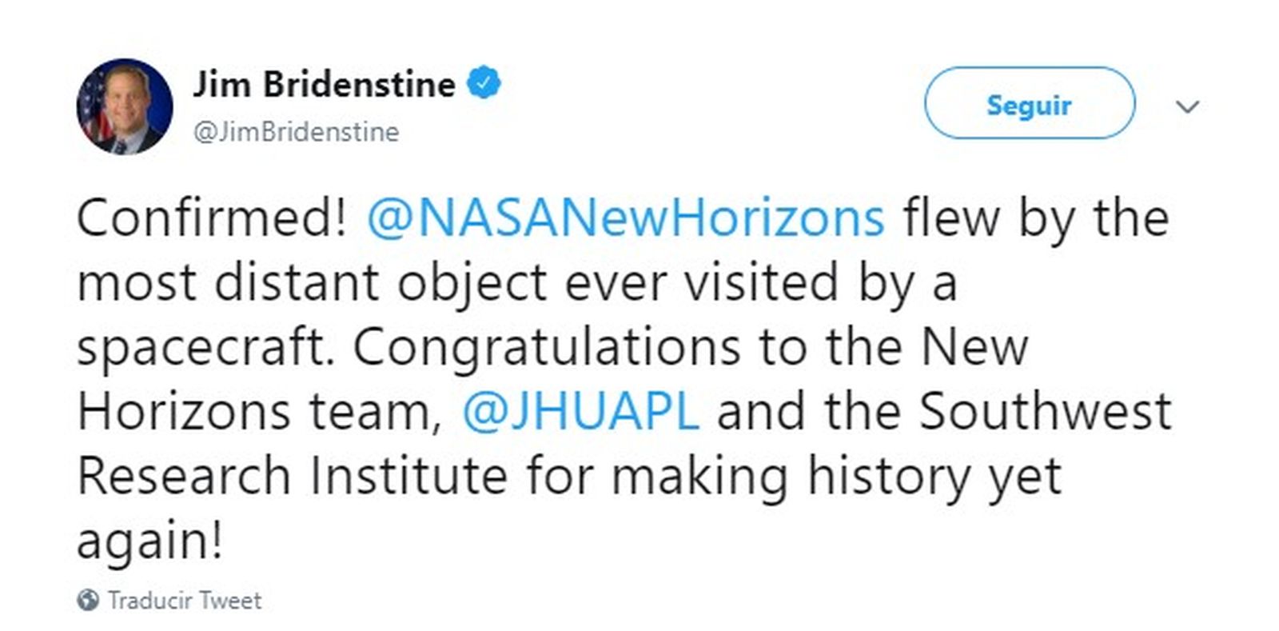Screen dimensions: 1279x631
Task: Click "flew by the" in the tweet
Action: click(1035, 218)
